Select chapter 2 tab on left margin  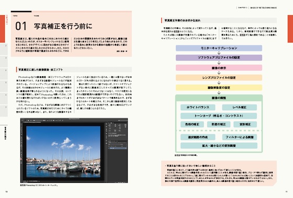(x=4, y=49)
